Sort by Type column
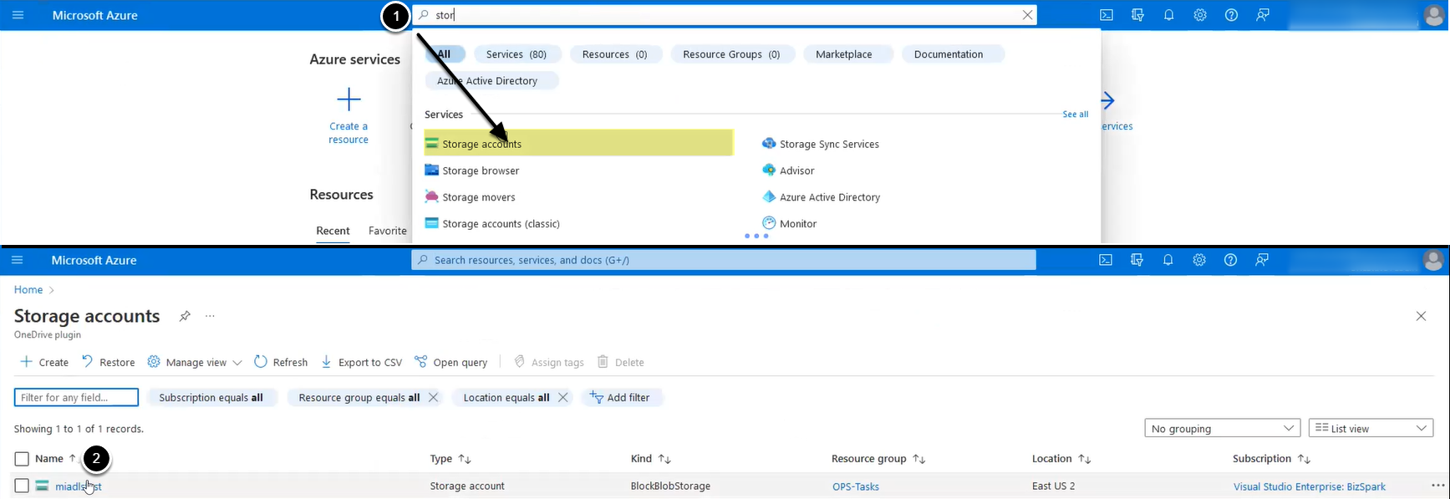Viewport: 1450px width, 499px height. pos(450,459)
